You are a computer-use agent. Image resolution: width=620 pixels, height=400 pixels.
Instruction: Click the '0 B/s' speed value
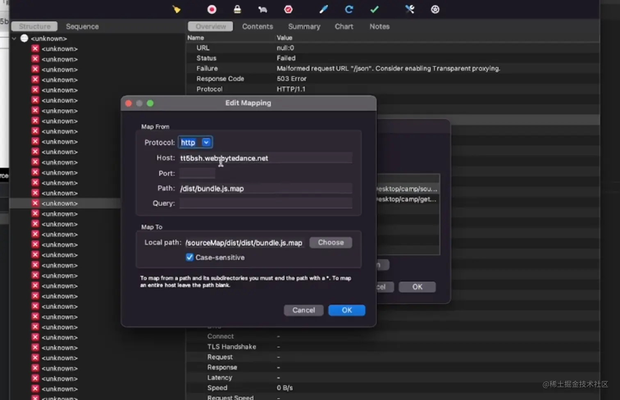(x=285, y=388)
